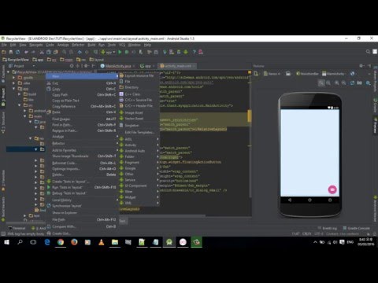Viewport: 378px width, 283px height.
Task: Click the layout breadcrumb in navigation bar
Action: tap(97, 60)
